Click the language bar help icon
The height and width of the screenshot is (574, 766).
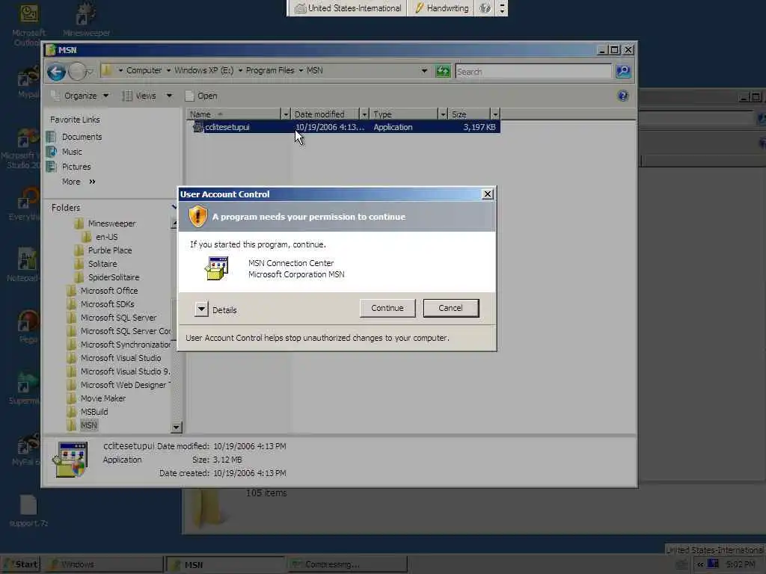(x=485, y=7)
